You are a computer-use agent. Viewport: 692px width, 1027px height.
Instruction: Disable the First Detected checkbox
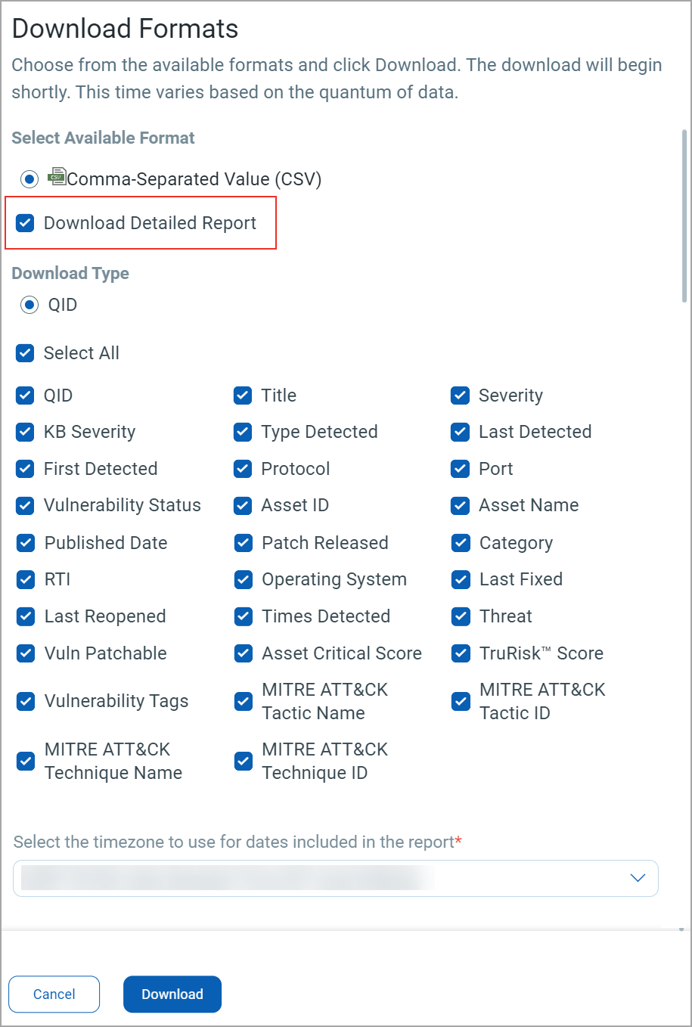pyautogui.click(x=26, y=469)
